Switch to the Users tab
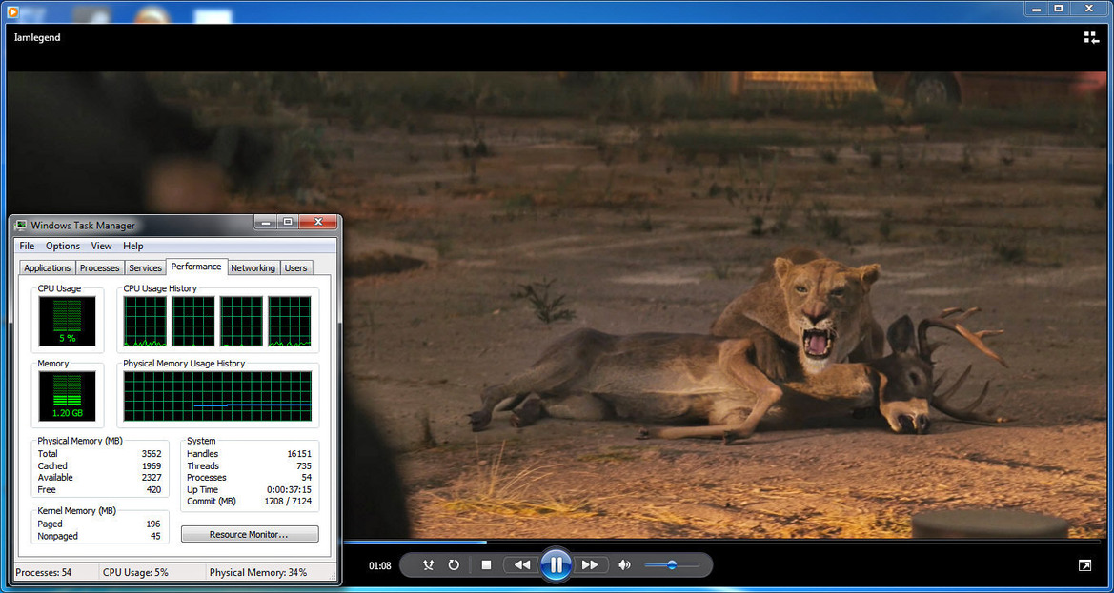Viewport: 1114px width, 593px height. tap(295, 268)
